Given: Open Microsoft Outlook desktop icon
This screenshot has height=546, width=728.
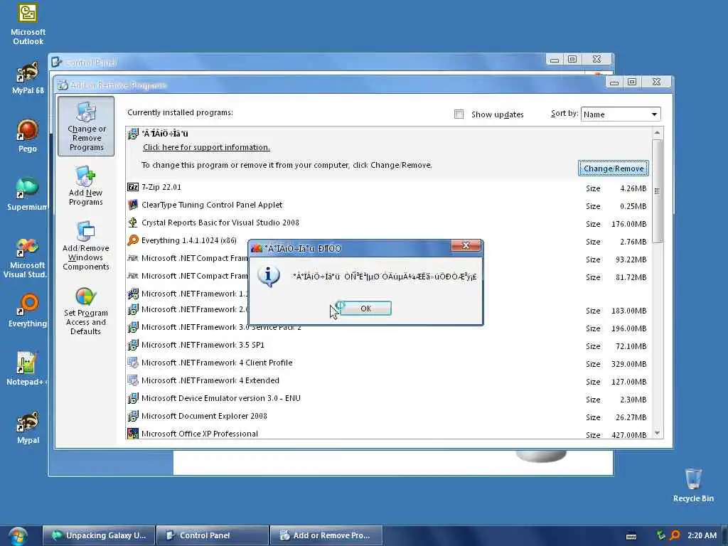Looking at the screenshot, I should click(x=28, y=23).
